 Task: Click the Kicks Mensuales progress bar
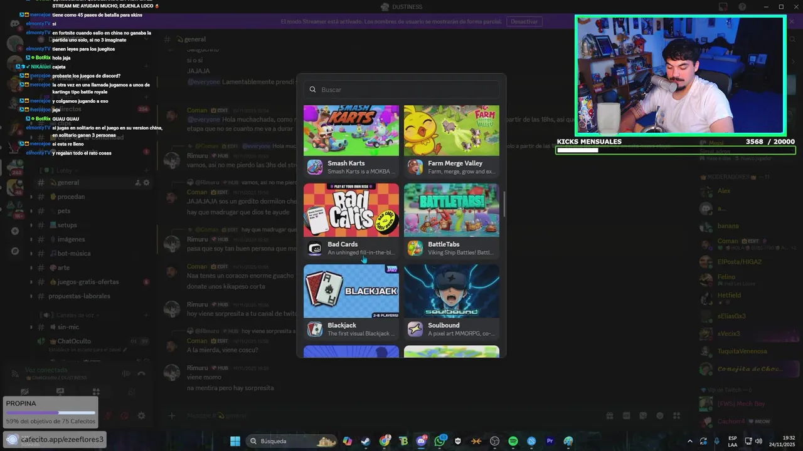coord(676,150)
